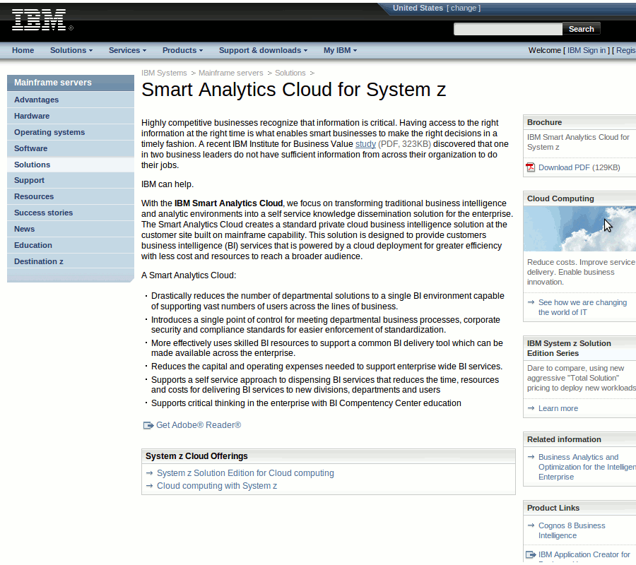
Task: Click the Product Links heading
Action: click(x=553, y=508)
